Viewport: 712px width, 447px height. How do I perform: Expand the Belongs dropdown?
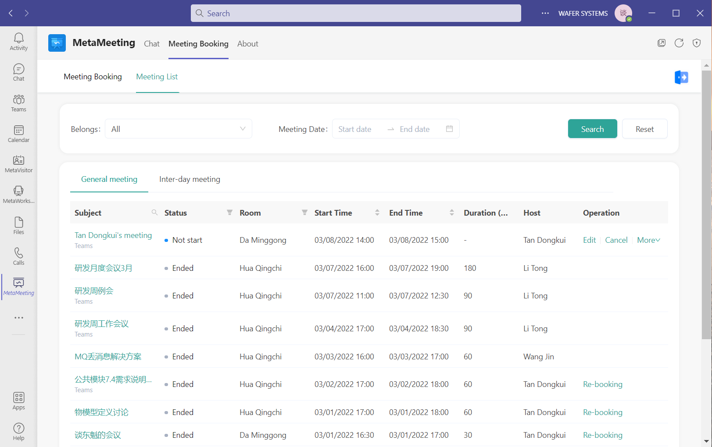179,129
